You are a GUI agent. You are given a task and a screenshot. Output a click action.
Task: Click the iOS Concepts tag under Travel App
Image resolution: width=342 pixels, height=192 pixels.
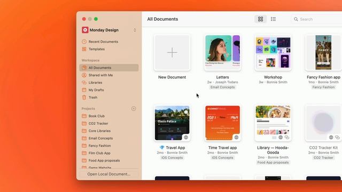[x=172, y=158]
